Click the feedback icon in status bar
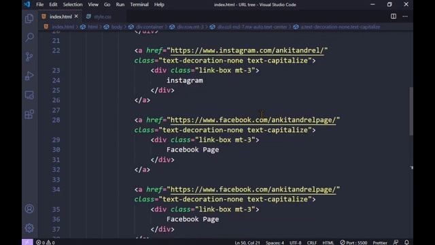Image resolution: width=435 pixels, height=245 pixels. [x=396, y=242]
